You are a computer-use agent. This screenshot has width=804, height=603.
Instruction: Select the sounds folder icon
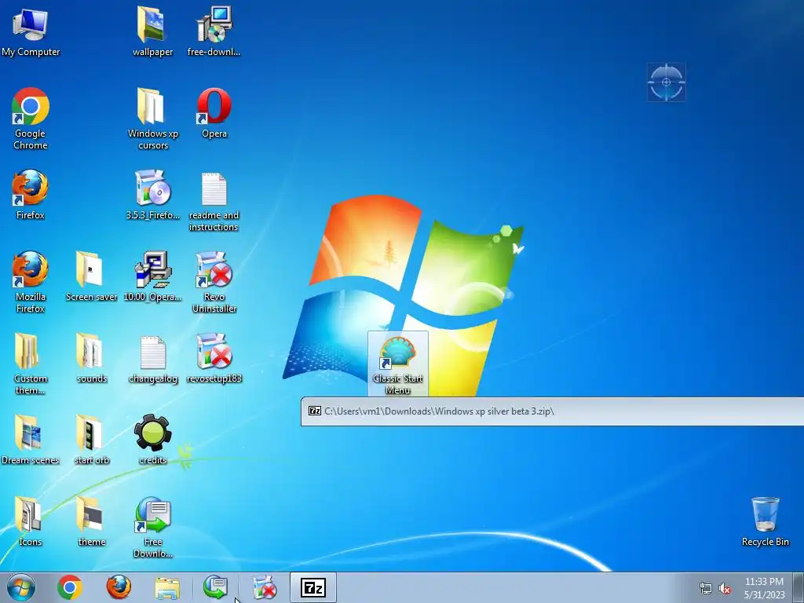coord(91,359)
